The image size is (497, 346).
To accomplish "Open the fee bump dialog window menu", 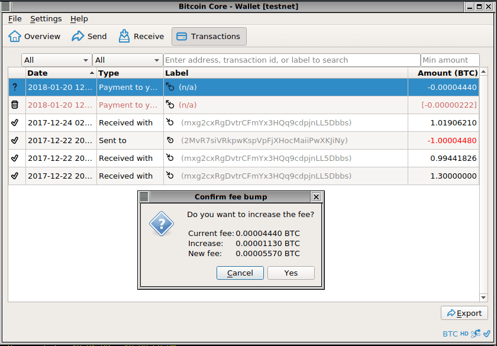I will [x=144, y=197].
